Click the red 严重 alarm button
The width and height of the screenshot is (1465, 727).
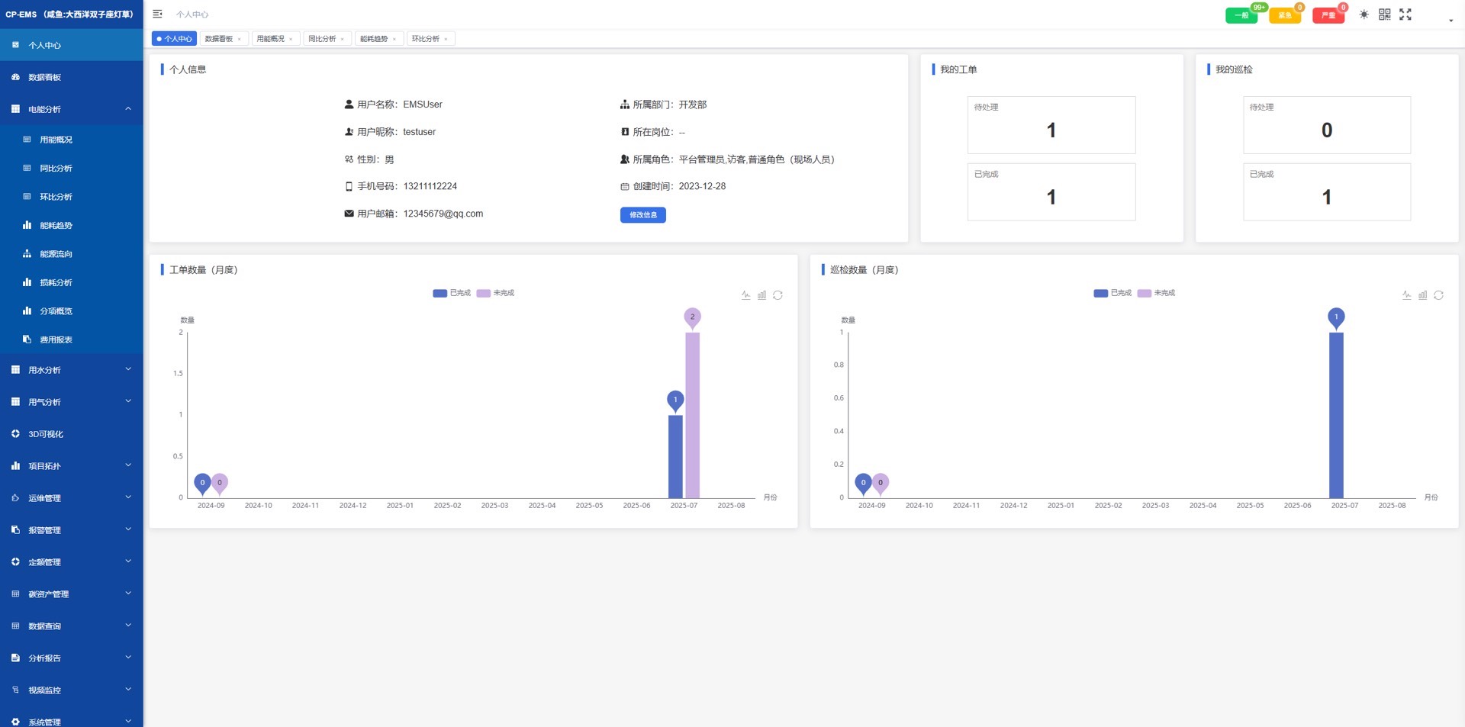(x=1328, y=15)
